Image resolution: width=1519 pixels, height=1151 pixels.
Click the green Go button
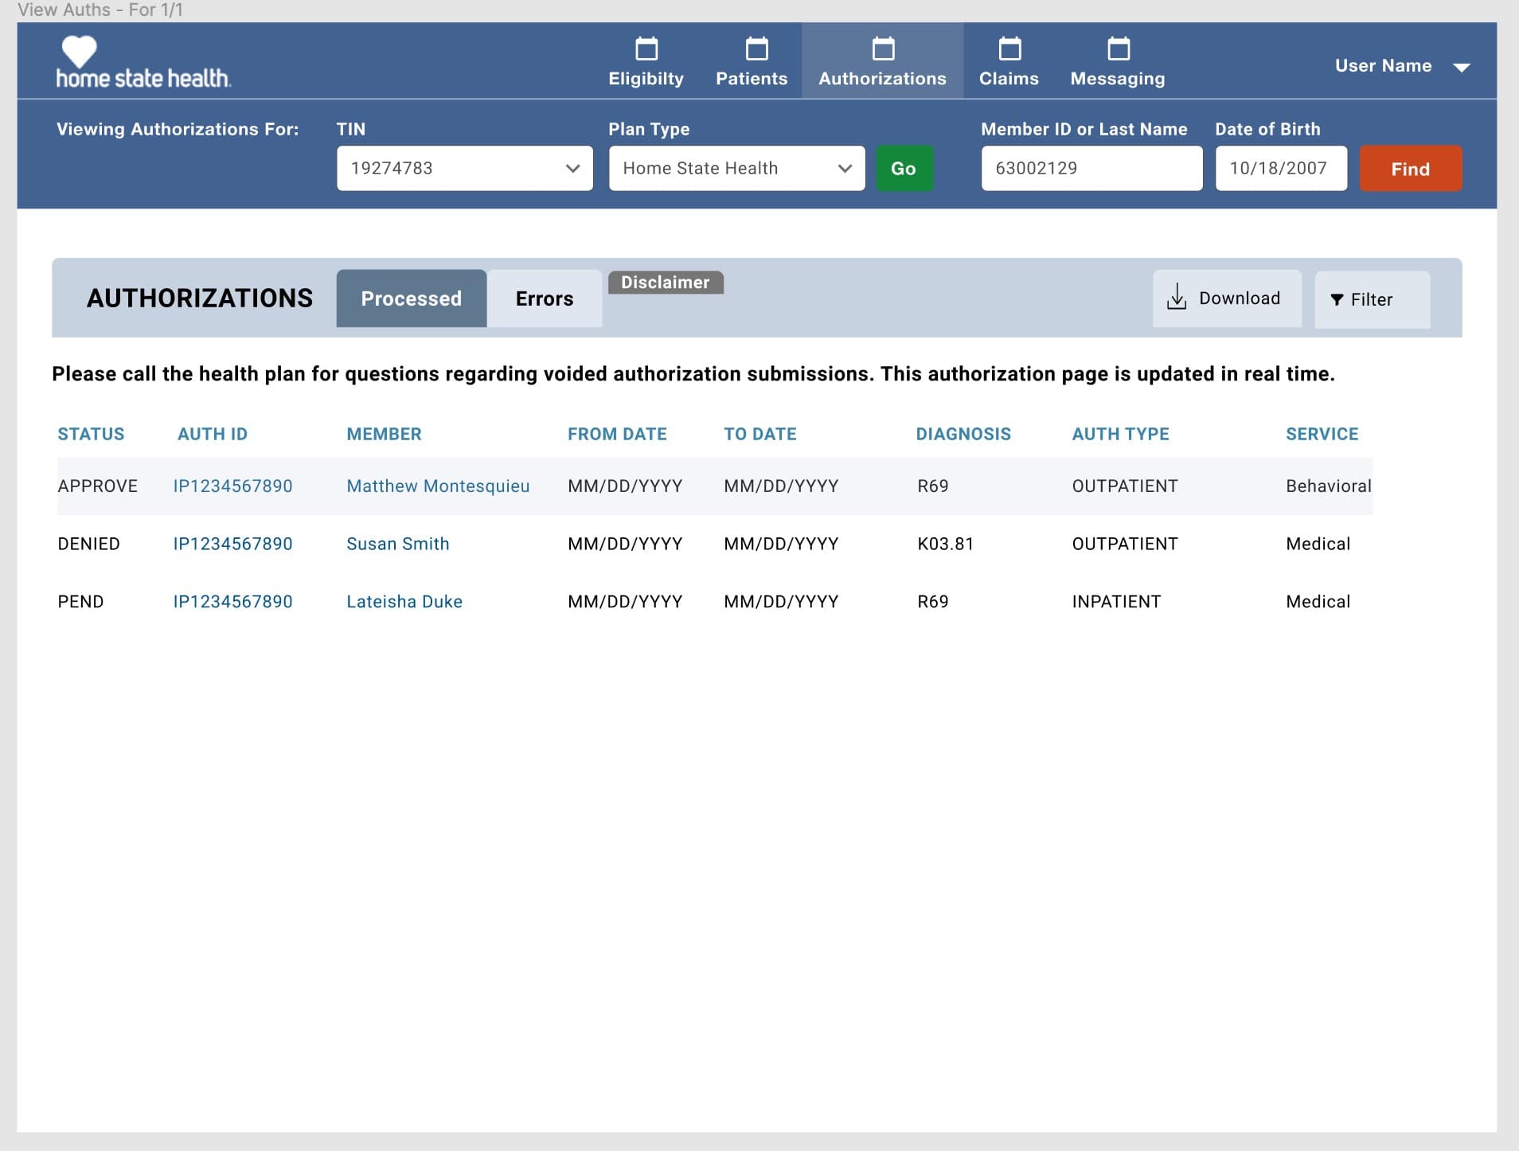[904, 168]
